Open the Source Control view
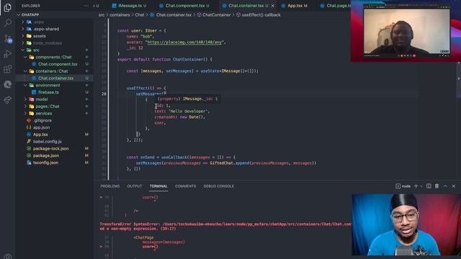Viewport: 461px width, 259px height. pos(8,38)
